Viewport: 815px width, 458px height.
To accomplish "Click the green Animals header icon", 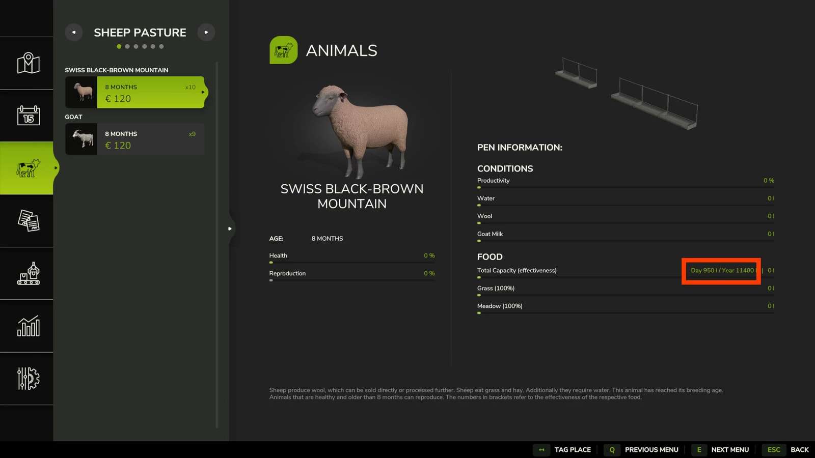I will tap(283, 50).
